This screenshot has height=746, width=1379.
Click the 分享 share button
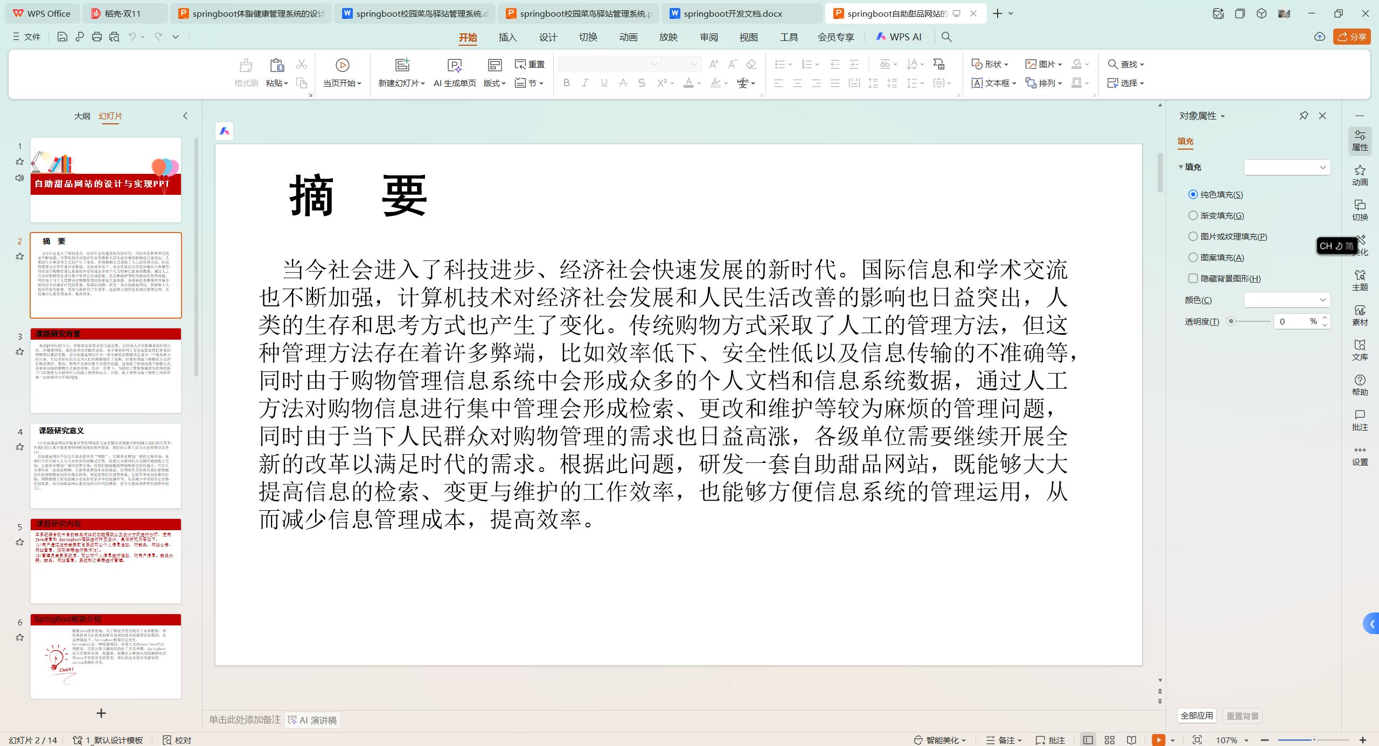pos(1352,37)
